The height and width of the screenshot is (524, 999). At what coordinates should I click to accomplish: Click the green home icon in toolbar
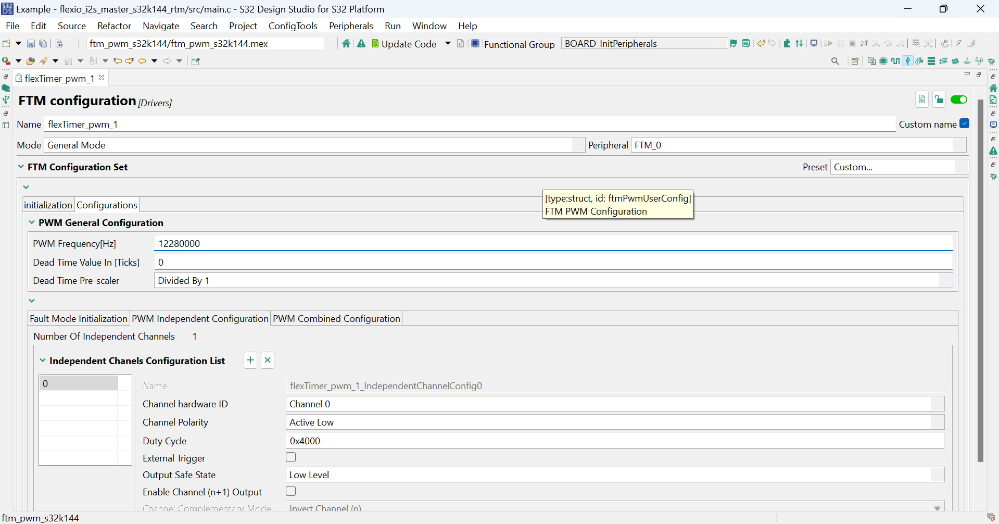[346, 44]
